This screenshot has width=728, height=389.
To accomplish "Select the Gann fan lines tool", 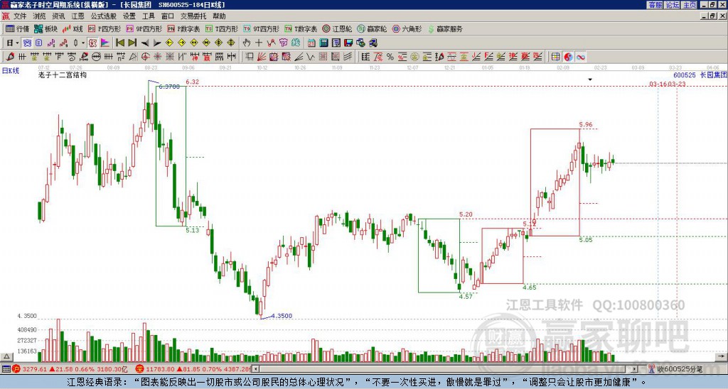I will click(x=262, y=57).
